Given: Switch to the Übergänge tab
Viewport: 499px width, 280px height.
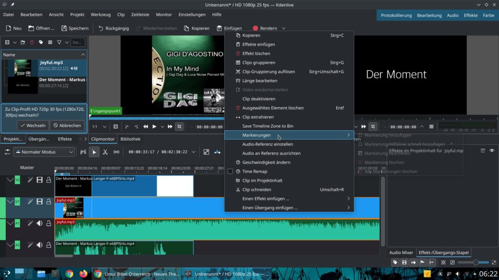Looking at the screenshot, I should 39,139.
